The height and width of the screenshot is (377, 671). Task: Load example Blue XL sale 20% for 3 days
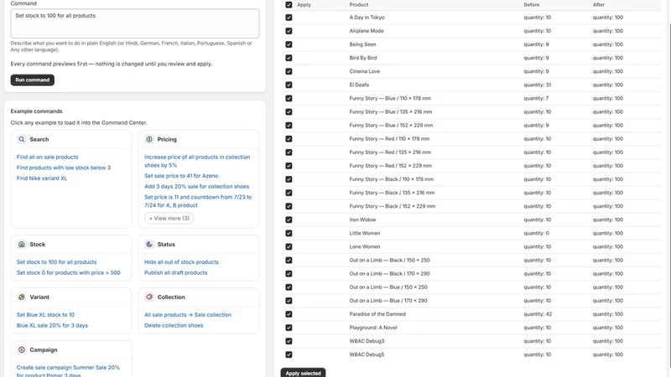click(x=52, y=325)
